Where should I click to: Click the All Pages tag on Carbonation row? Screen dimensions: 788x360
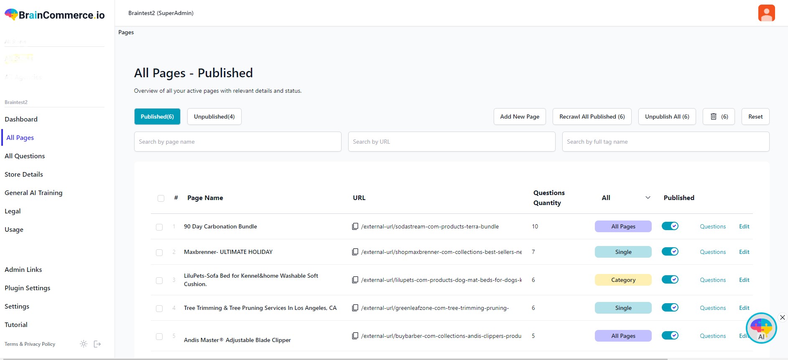pyautogui.click(x=623, y=226)
